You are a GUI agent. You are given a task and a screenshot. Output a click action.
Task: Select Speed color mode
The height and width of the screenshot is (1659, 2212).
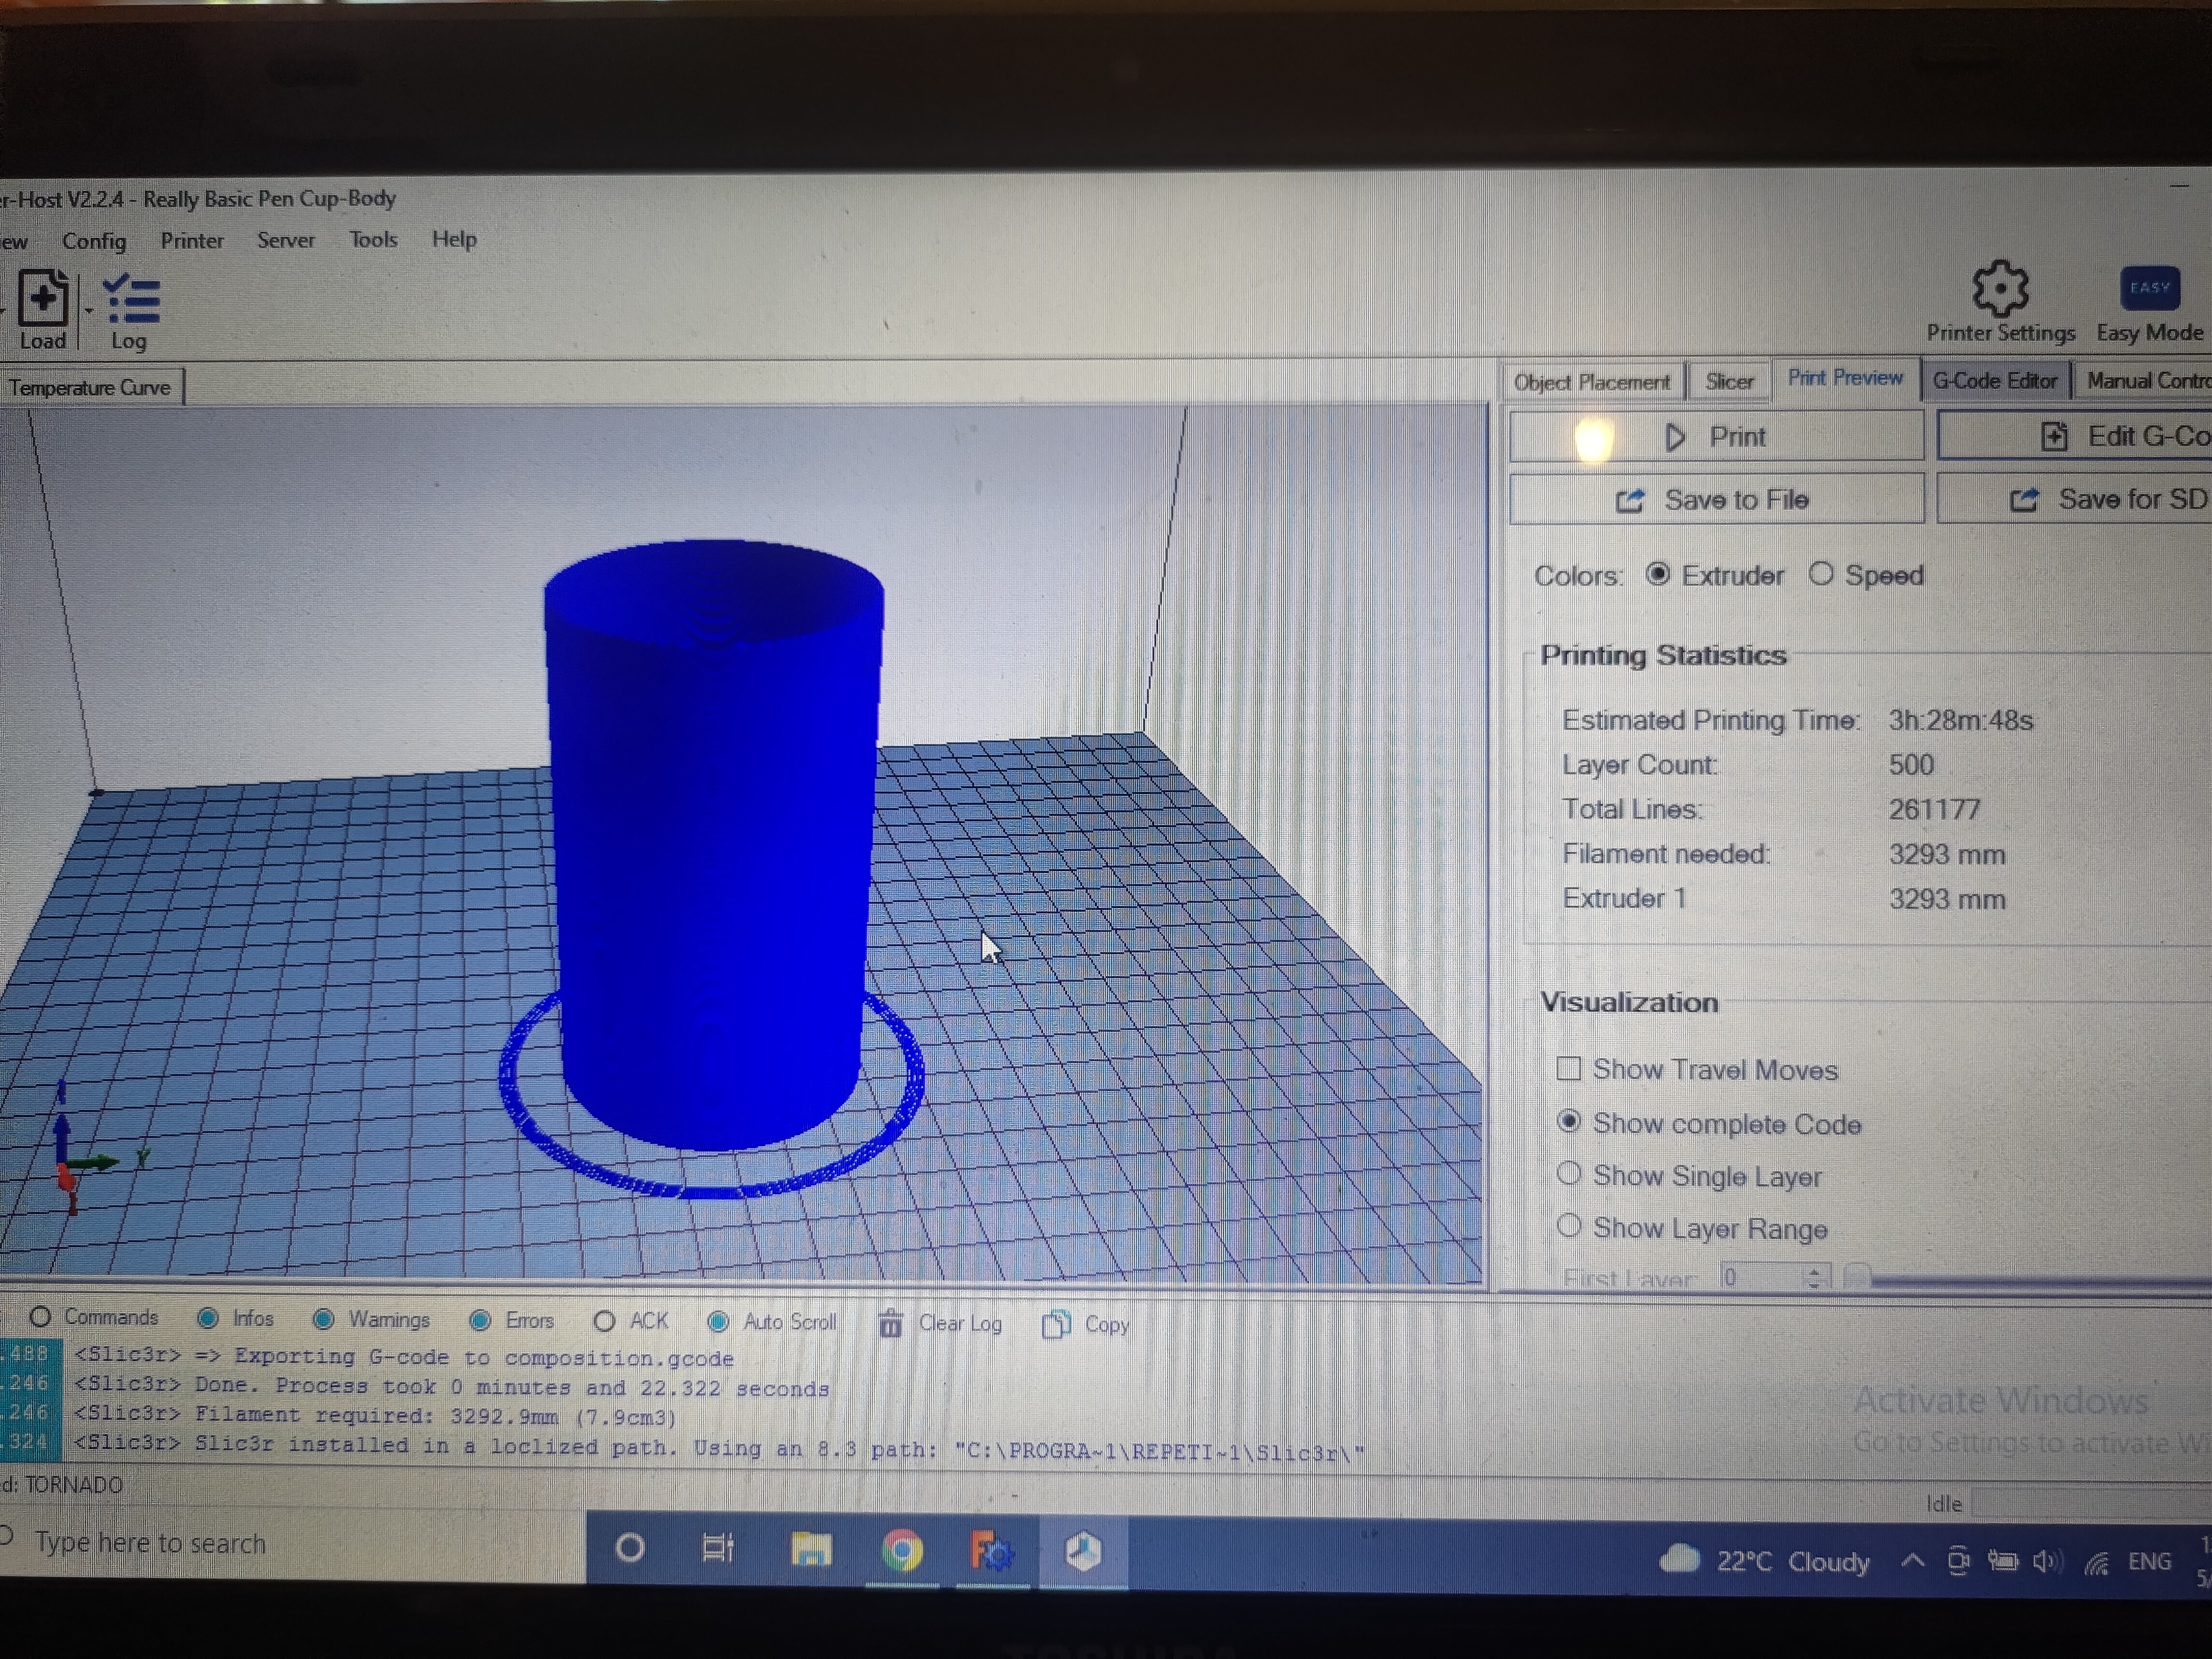coord(1821,574)
